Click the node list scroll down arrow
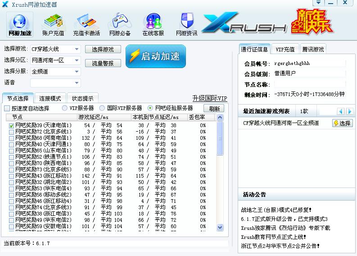 point(220,227)
